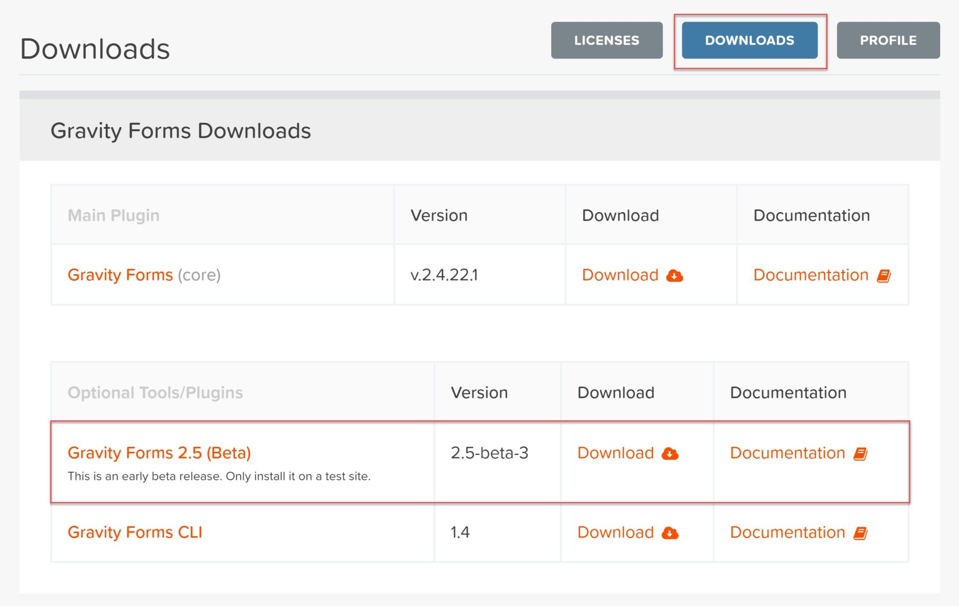The width and height of the screenshot is (959, 606).
Task: Select the Downloads tab button
Action: pos(750,40)
